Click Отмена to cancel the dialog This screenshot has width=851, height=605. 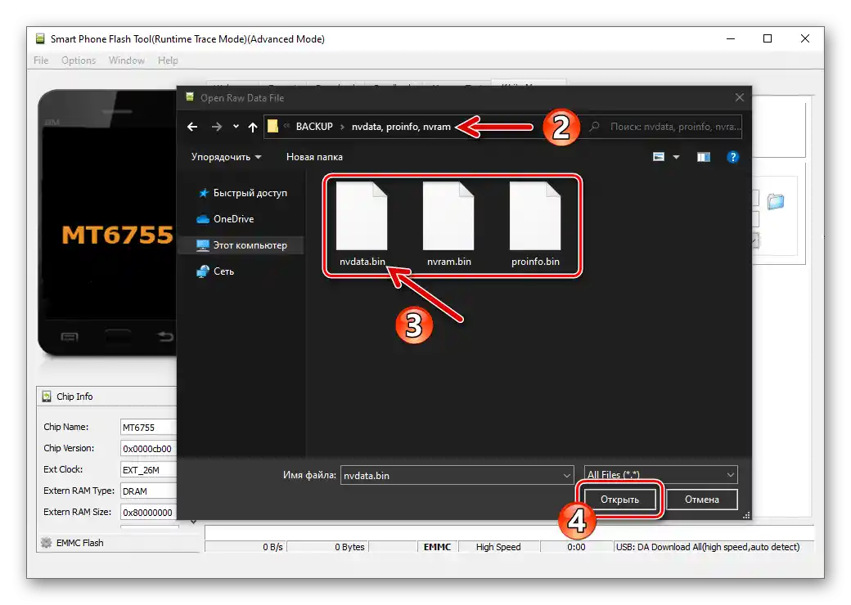point(702,499)
